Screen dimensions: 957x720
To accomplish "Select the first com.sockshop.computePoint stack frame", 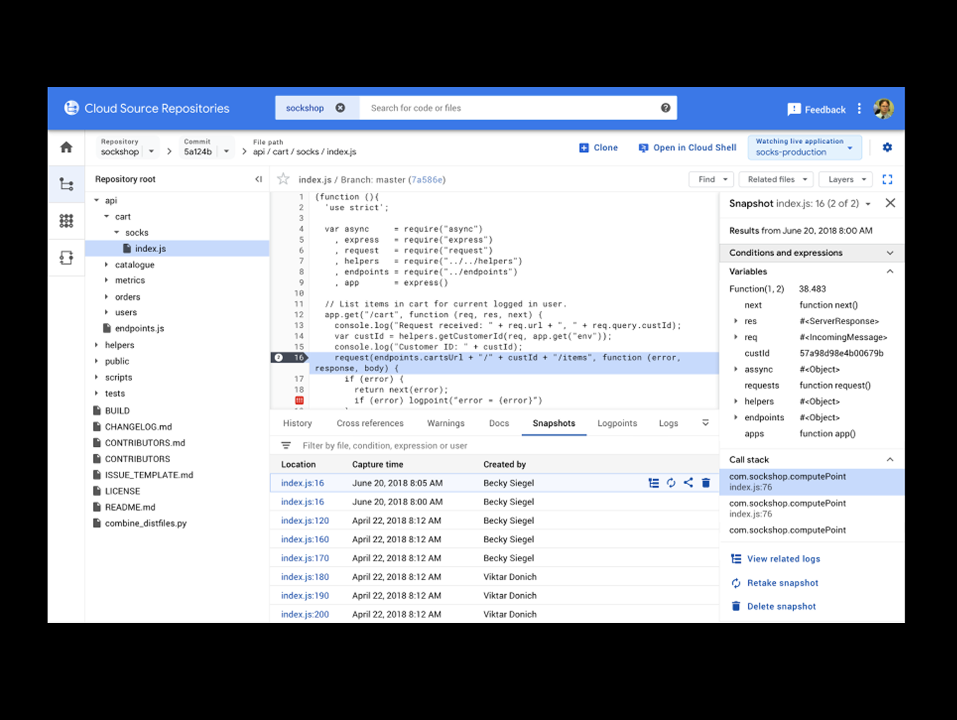I will pyautogui.click(x=812, y=482).
